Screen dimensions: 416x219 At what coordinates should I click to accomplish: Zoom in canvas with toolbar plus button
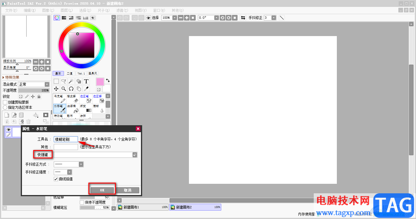tap(187, 18)
